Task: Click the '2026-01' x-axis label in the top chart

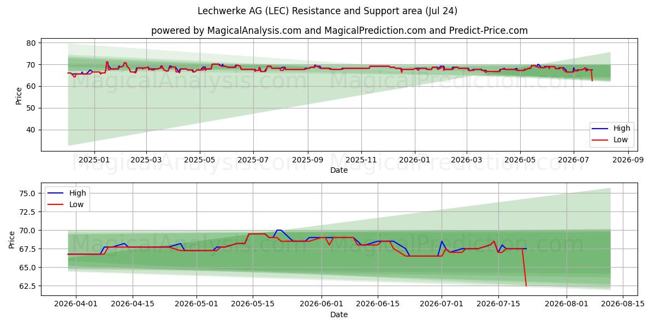Action: [x=414, y=160]
